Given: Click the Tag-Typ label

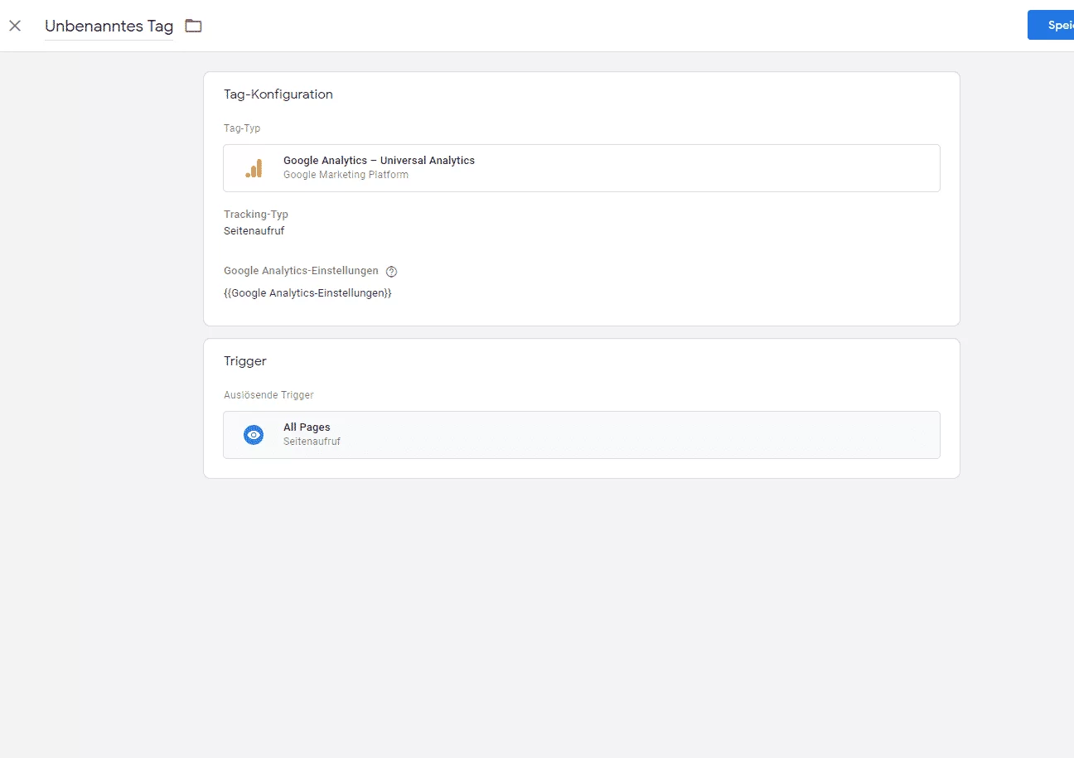Looking at the screenshot, I should click(242, 128).
